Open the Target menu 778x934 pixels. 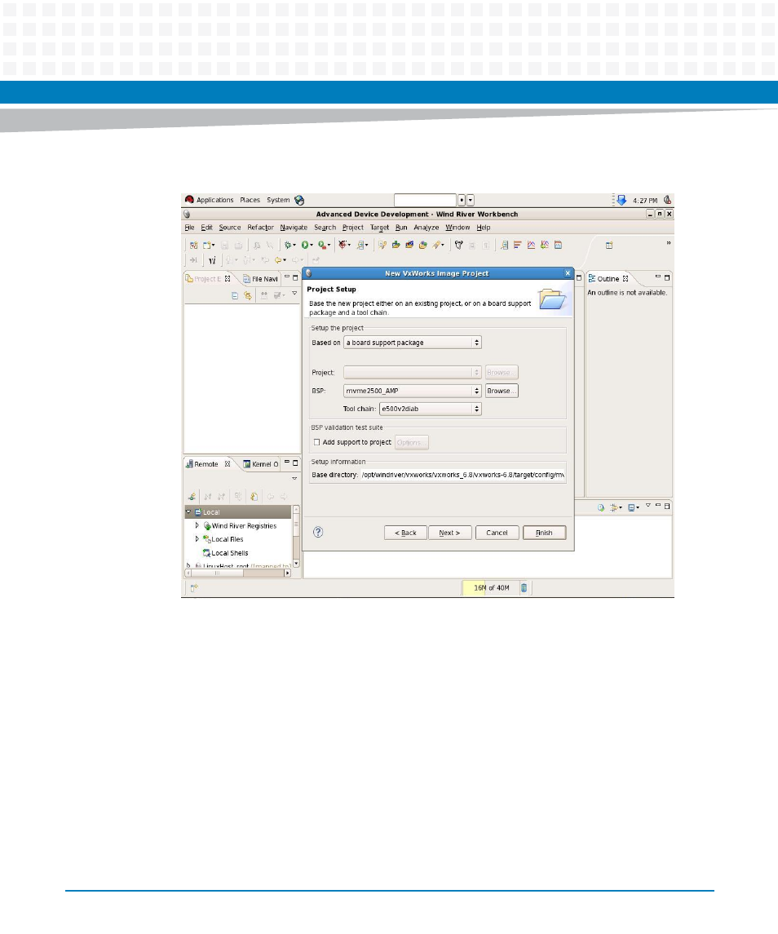point(379,228)
